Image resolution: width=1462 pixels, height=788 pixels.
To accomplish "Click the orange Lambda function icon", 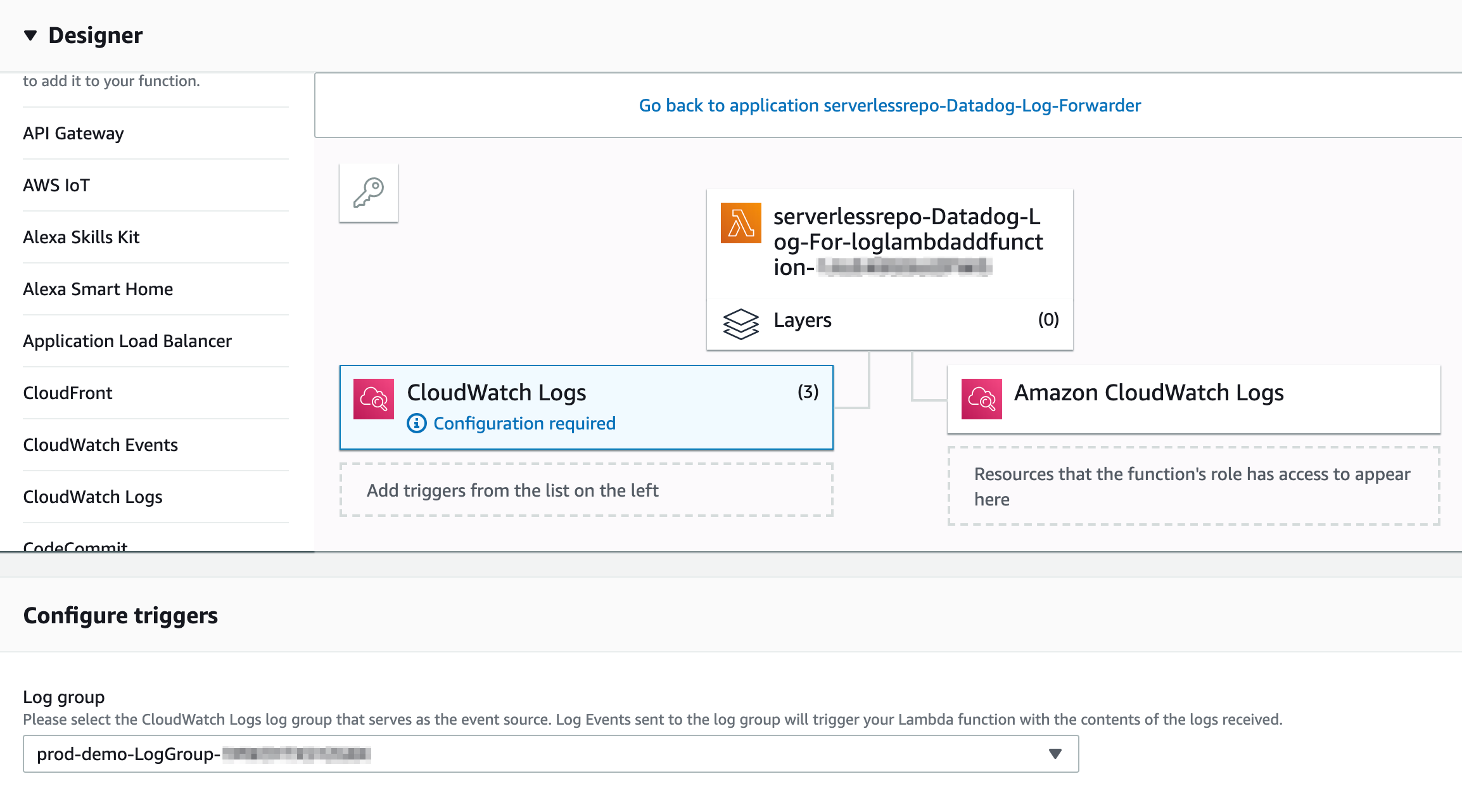I will pos(741,223).
